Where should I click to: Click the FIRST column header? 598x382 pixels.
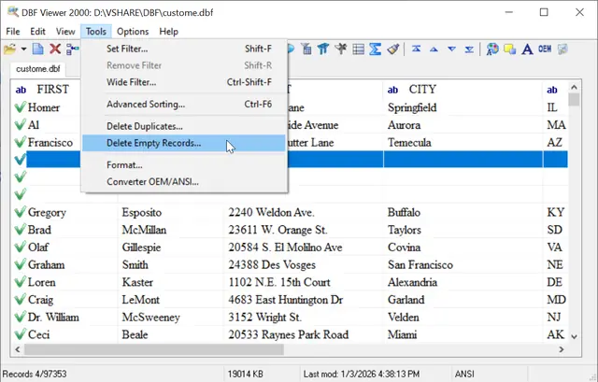pos(53,90)
